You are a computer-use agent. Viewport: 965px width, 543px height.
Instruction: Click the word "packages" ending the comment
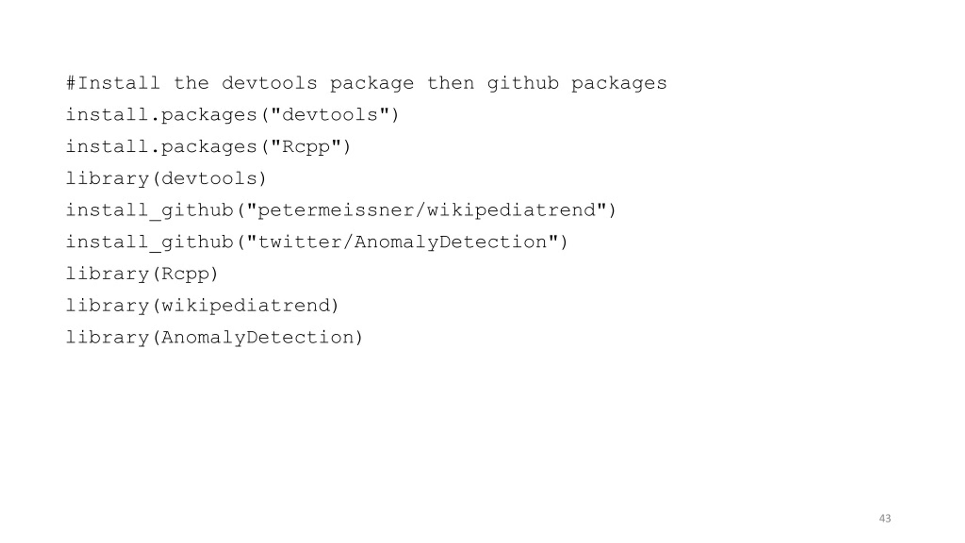[619, 83]
